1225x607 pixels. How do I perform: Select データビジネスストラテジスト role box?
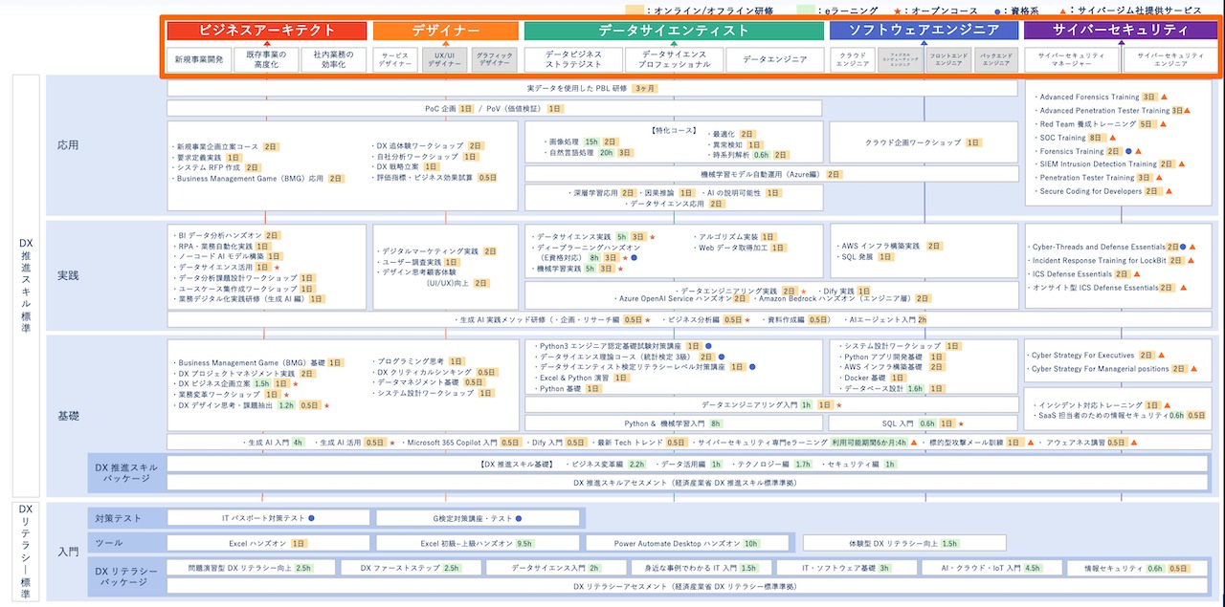(x=574, y=60)
